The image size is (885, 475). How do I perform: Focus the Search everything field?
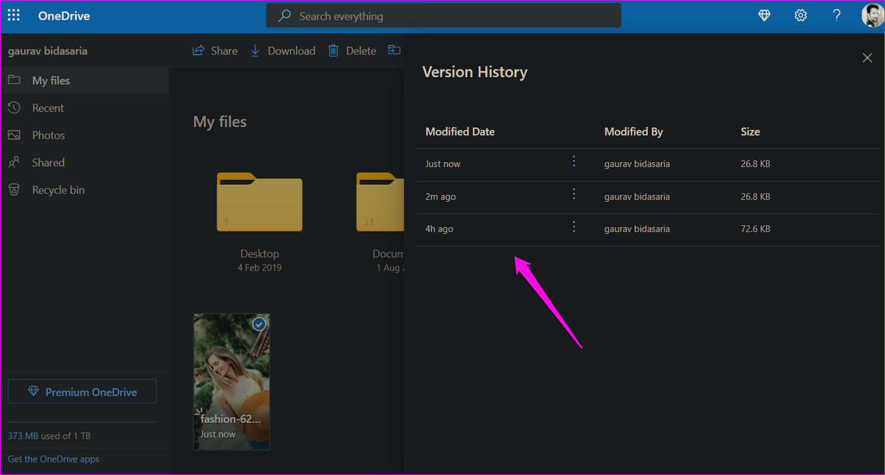tap(443, 16)
